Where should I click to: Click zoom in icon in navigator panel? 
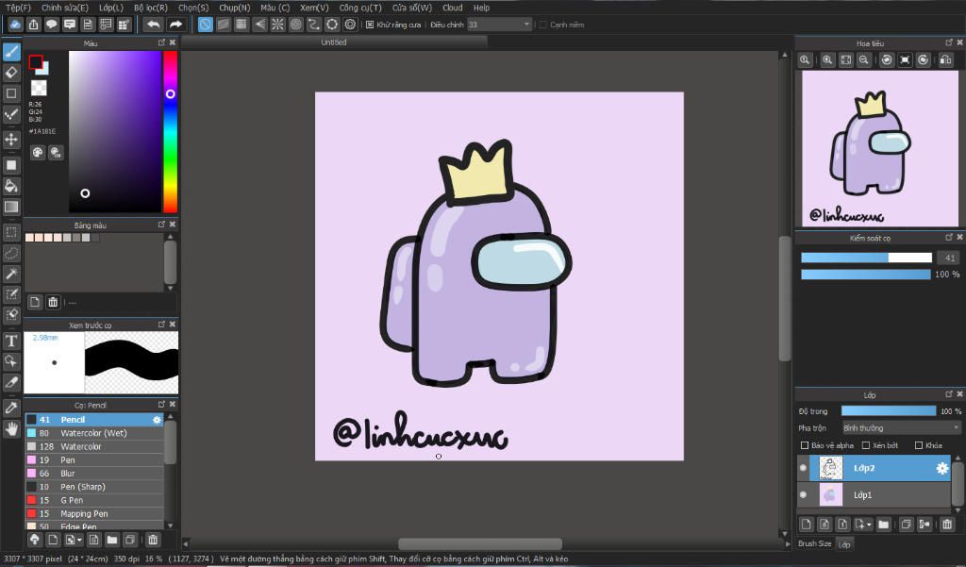point(827,59)
